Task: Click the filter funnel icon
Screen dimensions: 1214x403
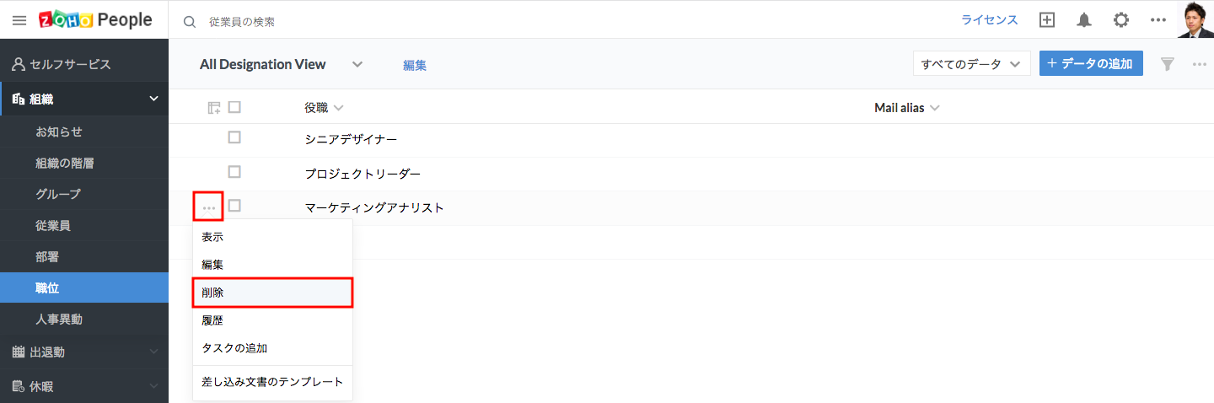Action: 1168,64
